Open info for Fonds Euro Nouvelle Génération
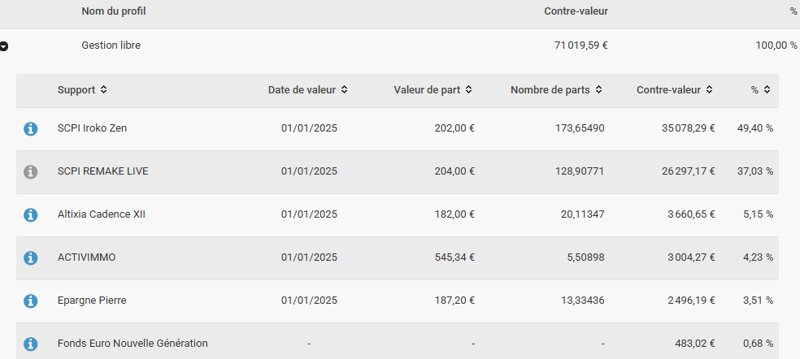Image resolution: width=800 pixels, height=359 pixels. 31,344
